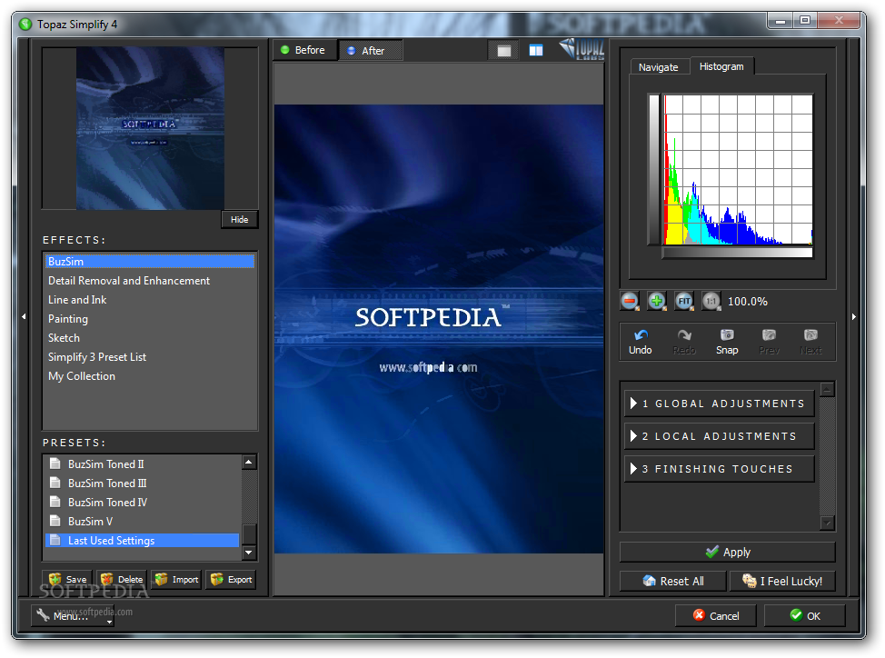Click adjustments panel scroll down arrow
Screen dimensions: 885x658
coord(827,523)
